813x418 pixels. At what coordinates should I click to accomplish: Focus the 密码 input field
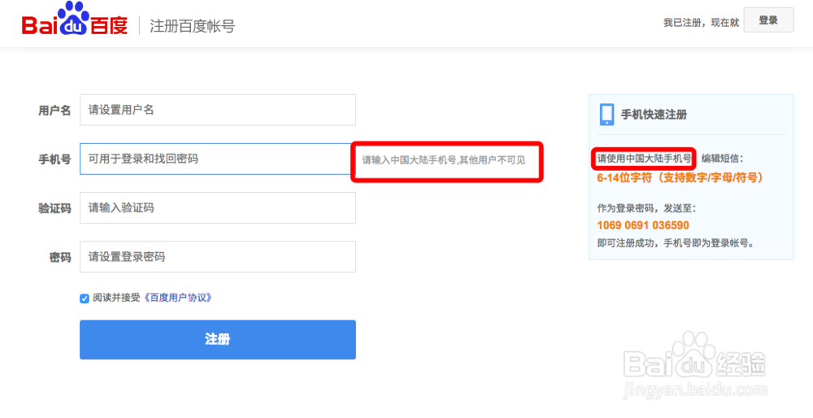(x=218, y=257)
